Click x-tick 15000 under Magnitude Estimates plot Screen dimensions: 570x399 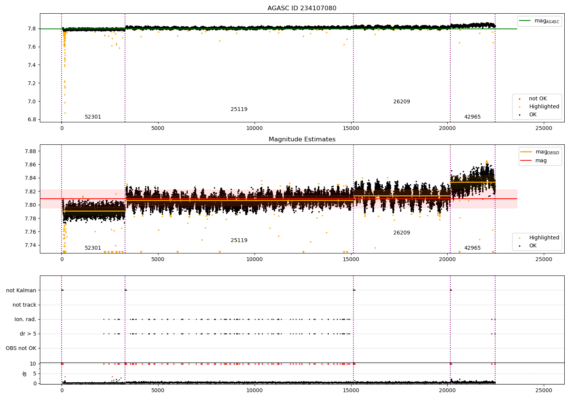coord(351,260)
